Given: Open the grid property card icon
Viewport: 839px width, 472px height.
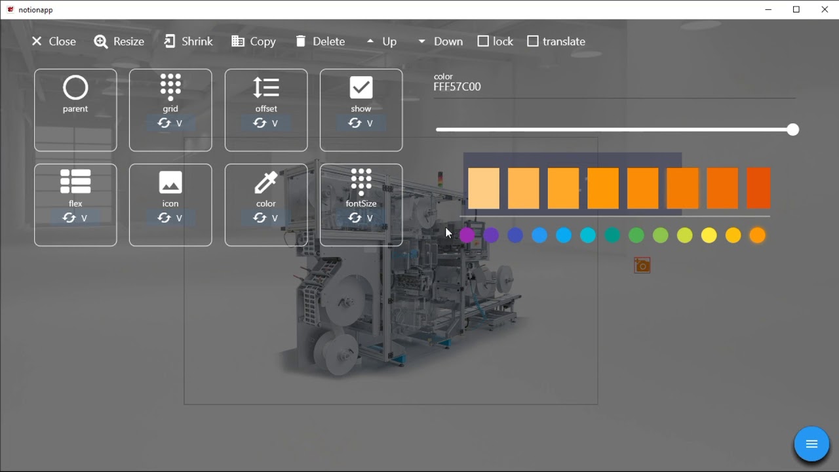Looking at the screenshot, I should coord(170,87).
